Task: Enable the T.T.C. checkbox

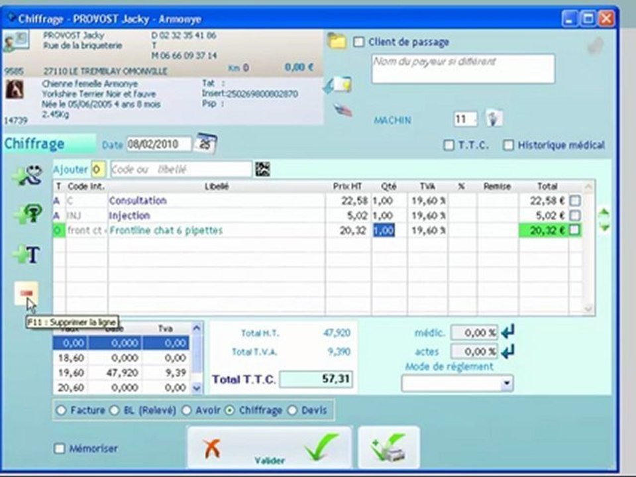Action: pyautogui.click(x=449, y=145)
